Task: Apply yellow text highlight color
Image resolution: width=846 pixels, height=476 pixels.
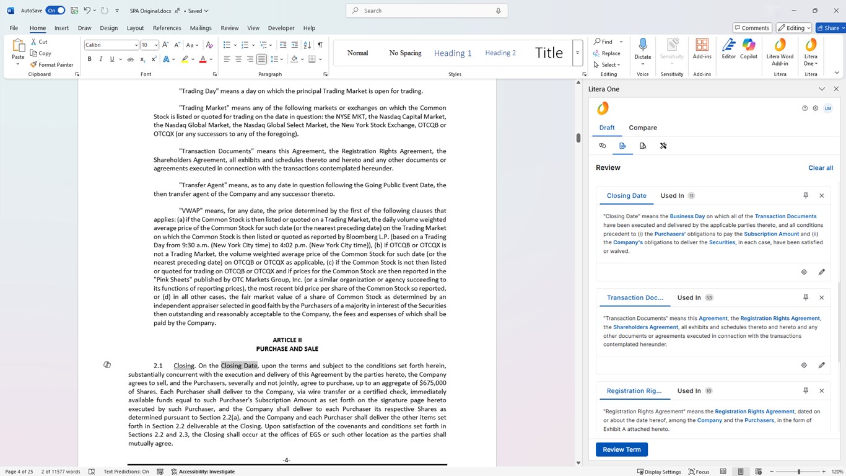Action: click(185, 59)
